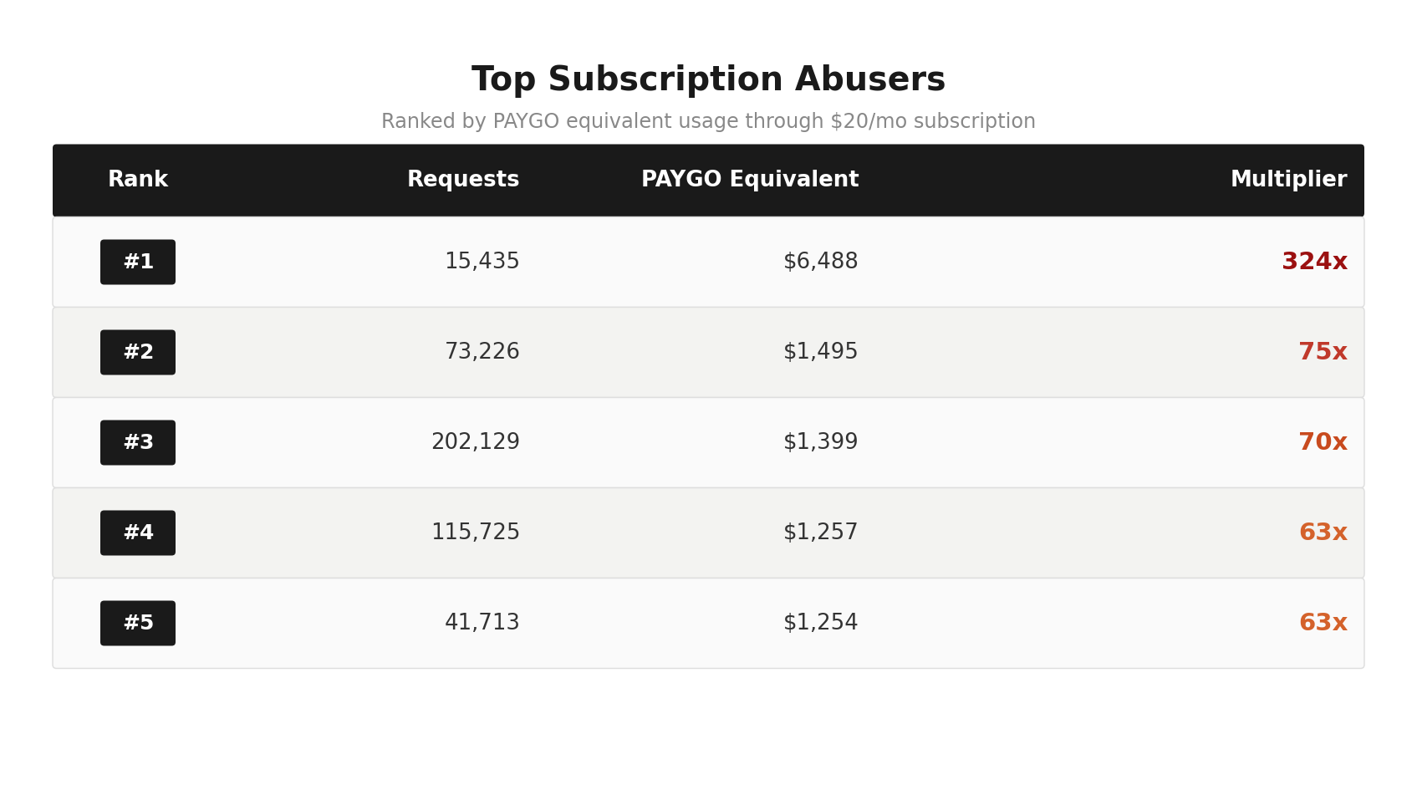
Task: Click the #1 rank badge
Action: pos(138,262)
